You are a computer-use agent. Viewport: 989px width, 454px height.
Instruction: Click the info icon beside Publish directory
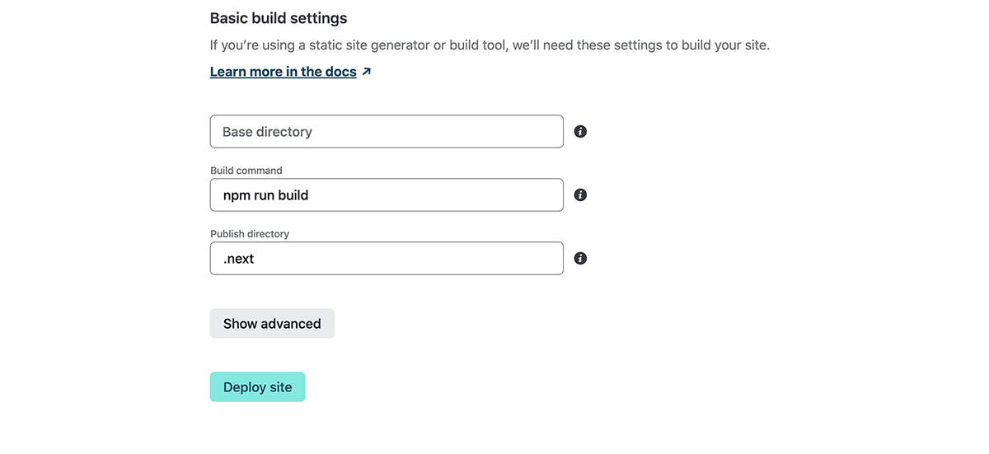tap(580, 259)
